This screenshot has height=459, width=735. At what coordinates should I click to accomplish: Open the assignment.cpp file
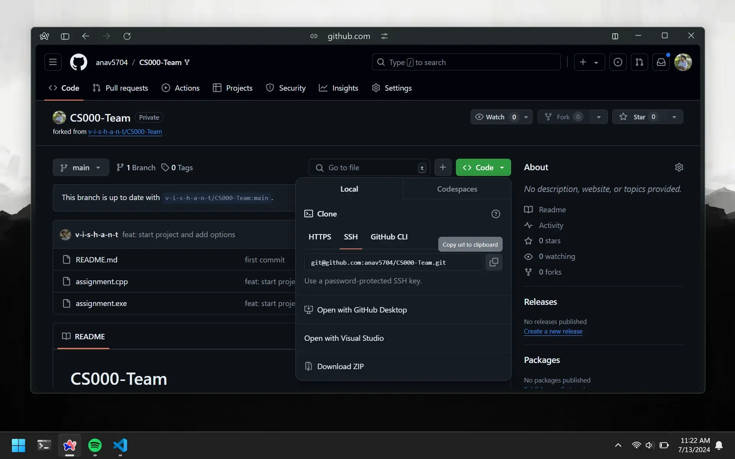pyautogui.click(x=102, y=282)
